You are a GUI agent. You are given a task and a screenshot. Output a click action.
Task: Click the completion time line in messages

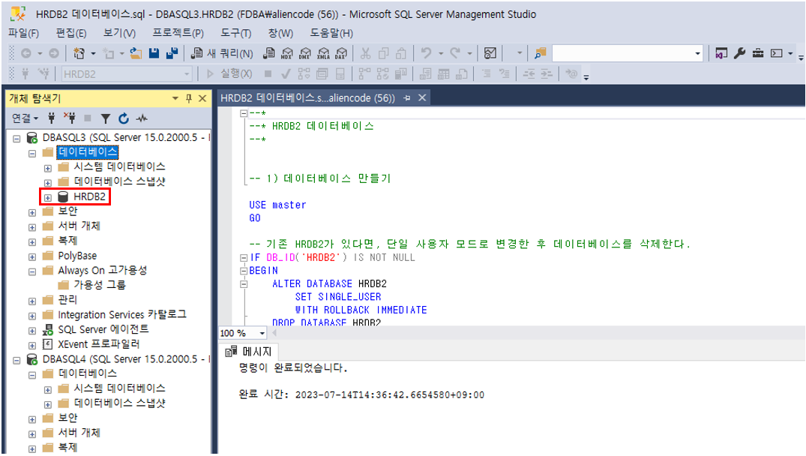click(361, 394)
